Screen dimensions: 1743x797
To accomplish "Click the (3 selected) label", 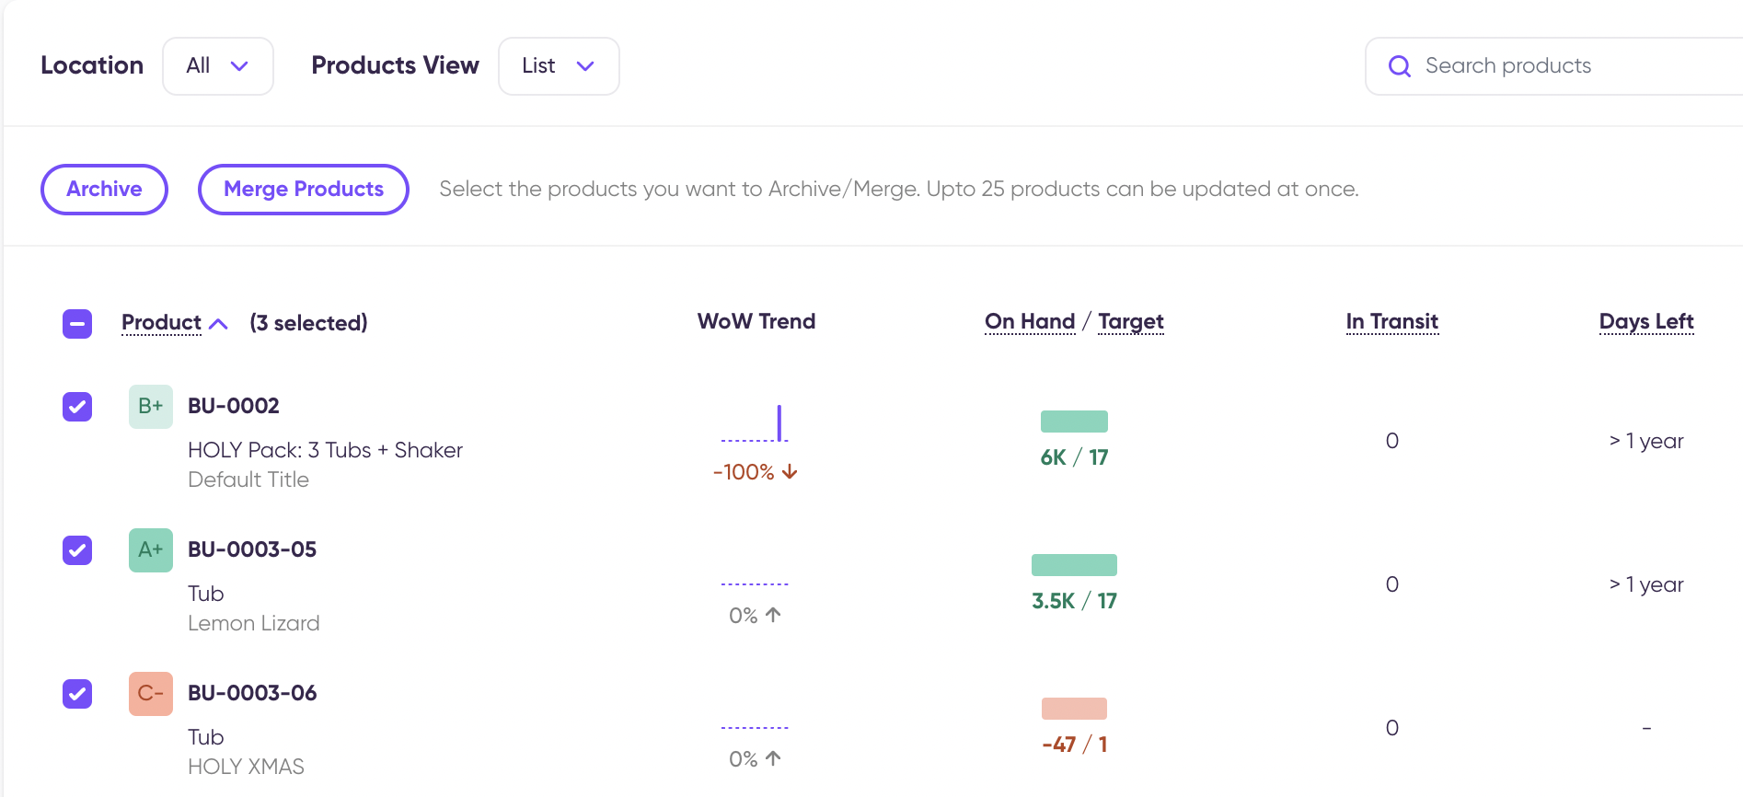I will coord(308,323).
